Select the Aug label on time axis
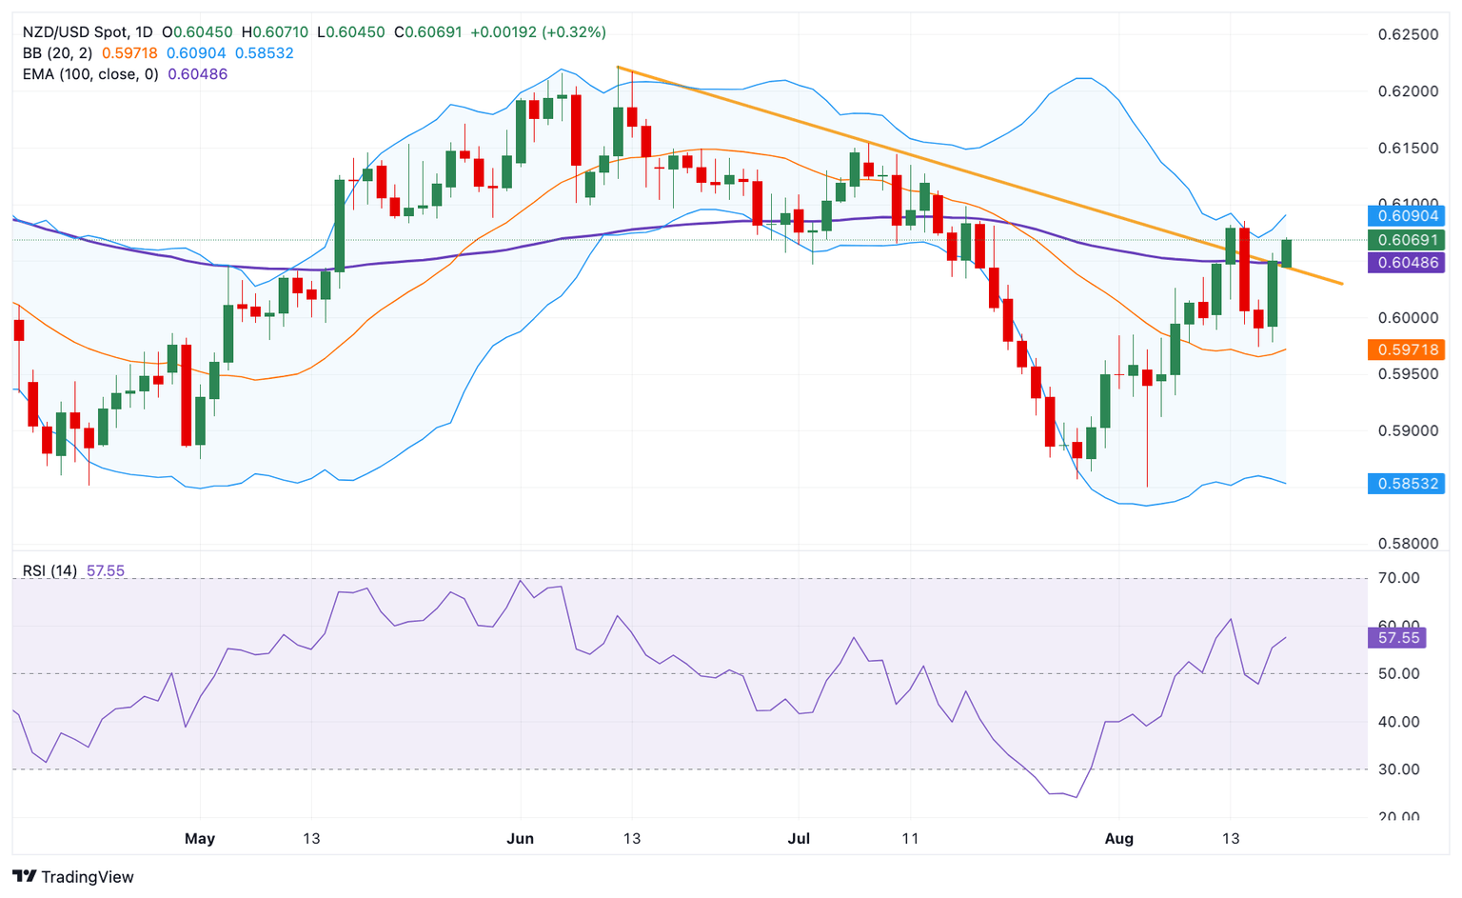1462x898 pixels. coord(1119,839)
